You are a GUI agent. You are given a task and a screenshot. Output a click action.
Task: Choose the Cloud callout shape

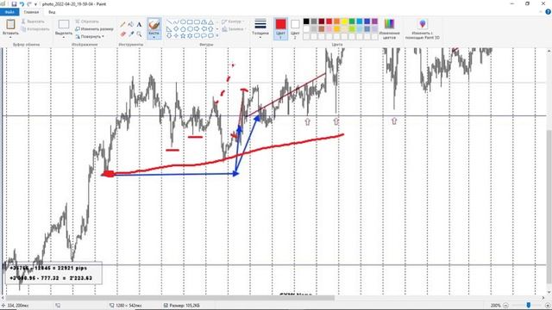point(210,35)
